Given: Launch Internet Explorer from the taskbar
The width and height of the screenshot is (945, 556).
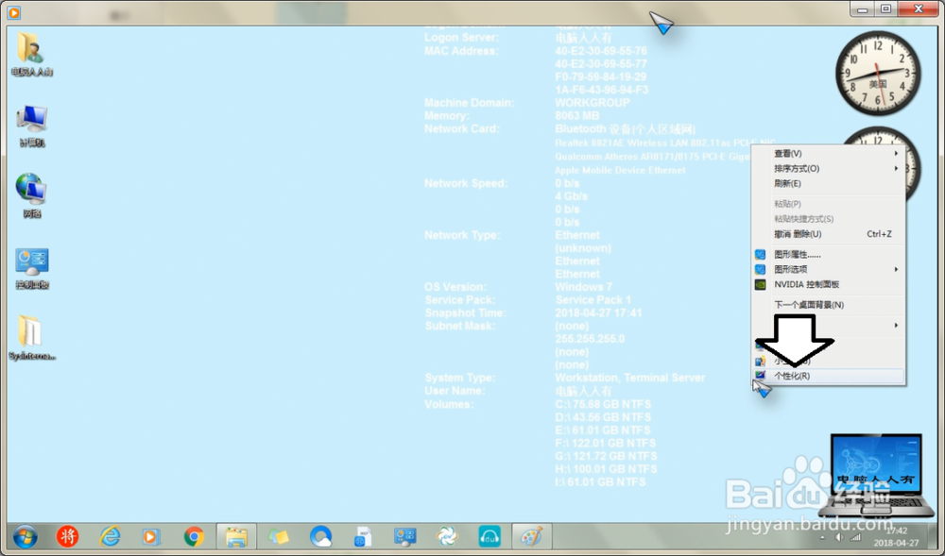Looking at the screenshot, I should [x=110, y=536].
